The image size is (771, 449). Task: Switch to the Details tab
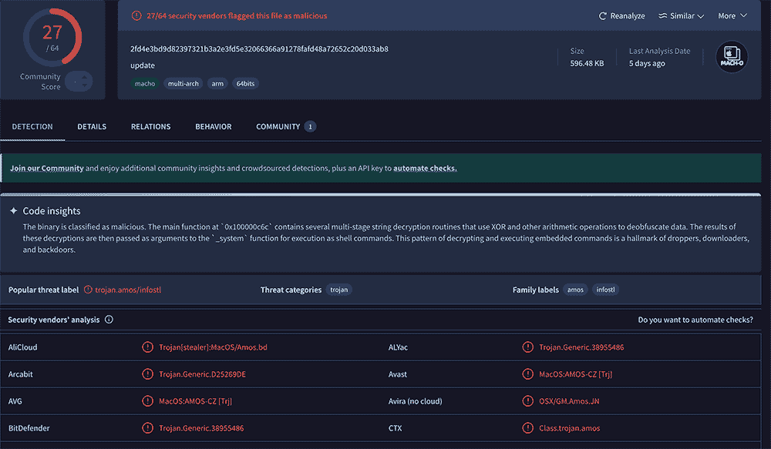(x=92, y=126)
